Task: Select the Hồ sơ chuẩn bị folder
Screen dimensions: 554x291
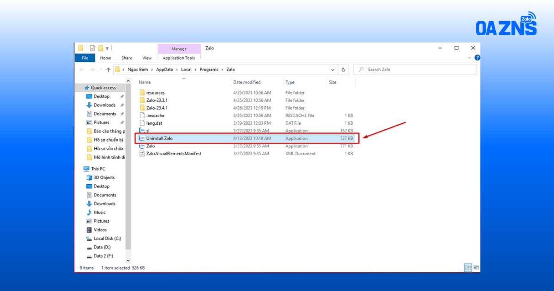Action: 108,140
